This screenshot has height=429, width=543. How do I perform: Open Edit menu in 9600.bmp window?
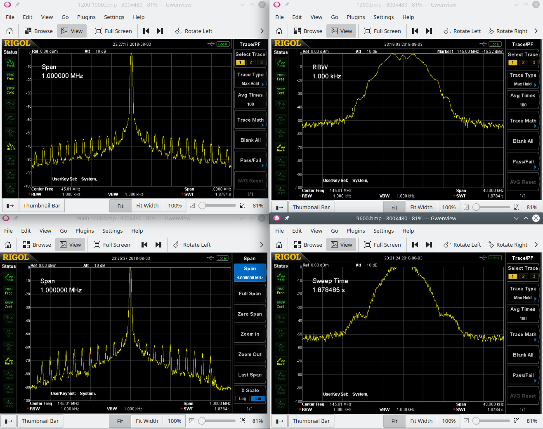pos(297,231)
